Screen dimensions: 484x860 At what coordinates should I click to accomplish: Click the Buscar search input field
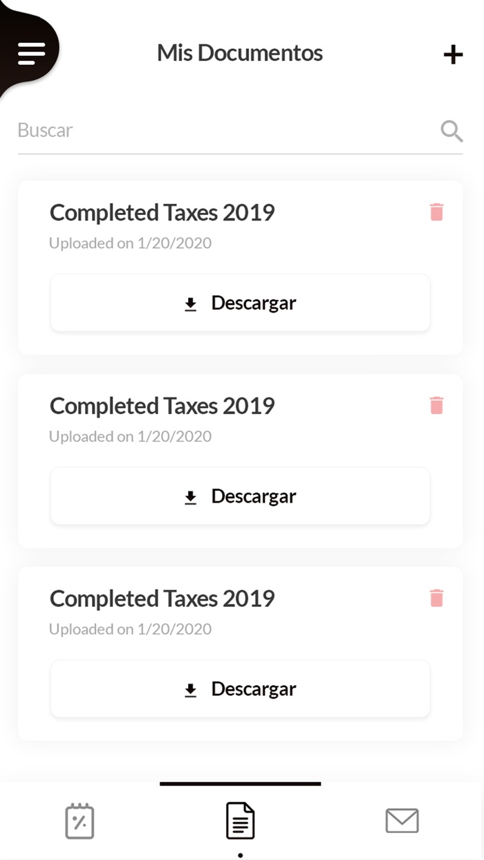[x=138, y=130]
